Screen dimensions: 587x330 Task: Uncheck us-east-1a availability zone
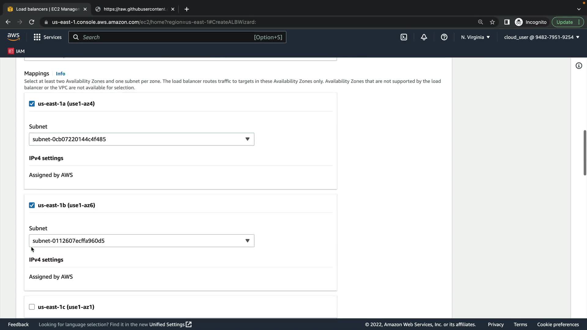coord(32,104)
